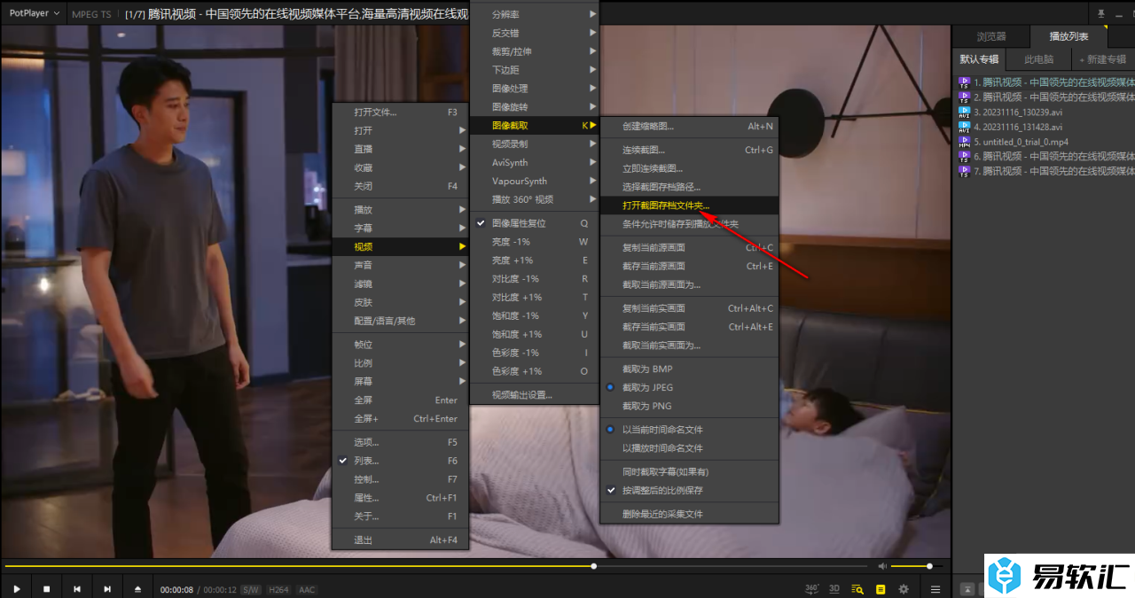The height and width of the screenshot is (598, 1135).
Task: Expand the 收藏 submenu
Action: 400,167
